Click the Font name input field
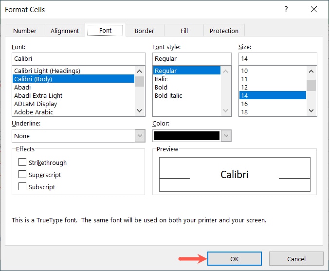 pyautogui.click(x=78, y=59)
